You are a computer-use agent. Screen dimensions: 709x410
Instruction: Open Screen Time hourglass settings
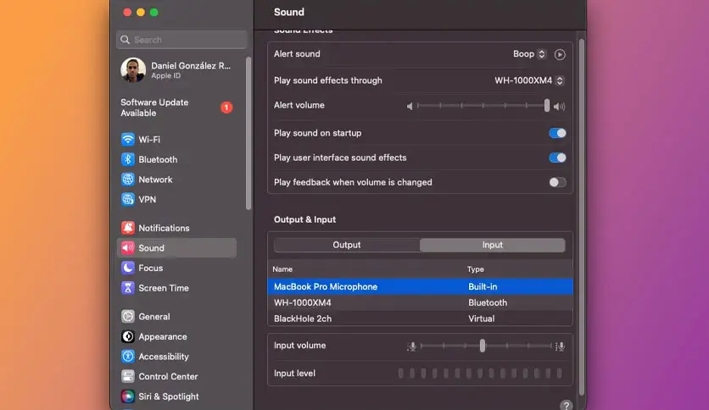(128, 288)
